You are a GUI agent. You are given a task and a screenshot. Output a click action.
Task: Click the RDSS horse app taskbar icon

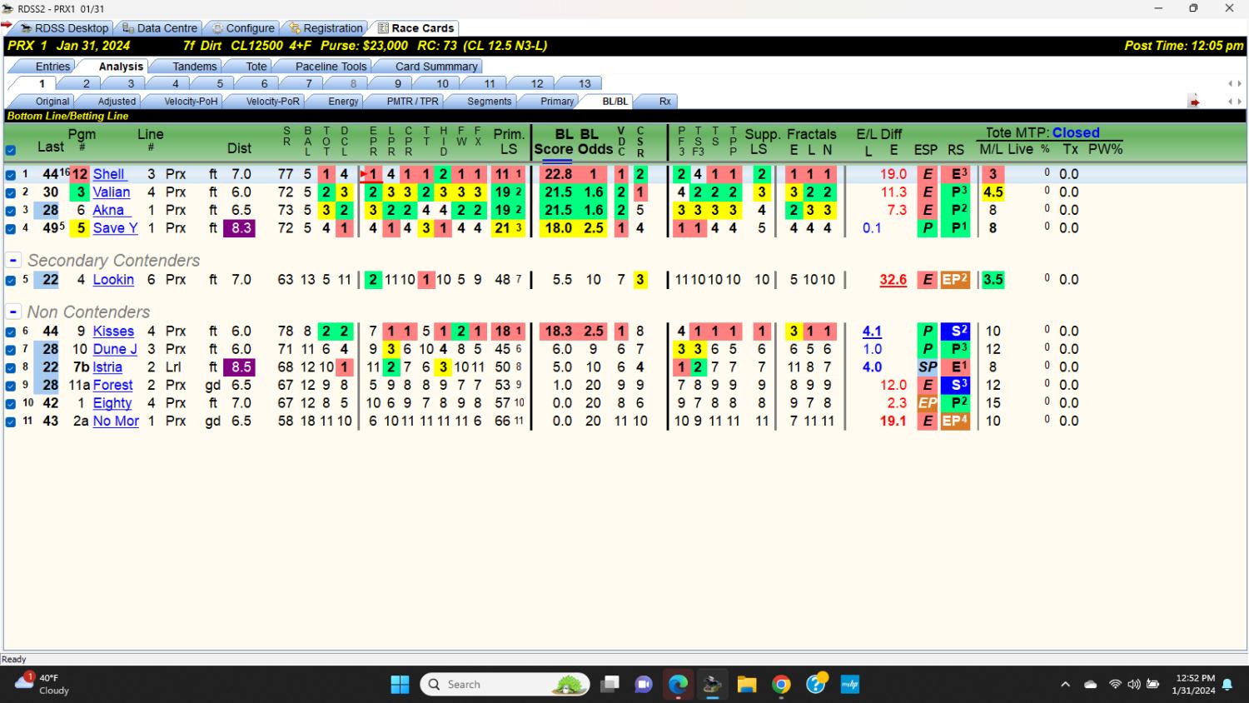(x=712, y=685)
